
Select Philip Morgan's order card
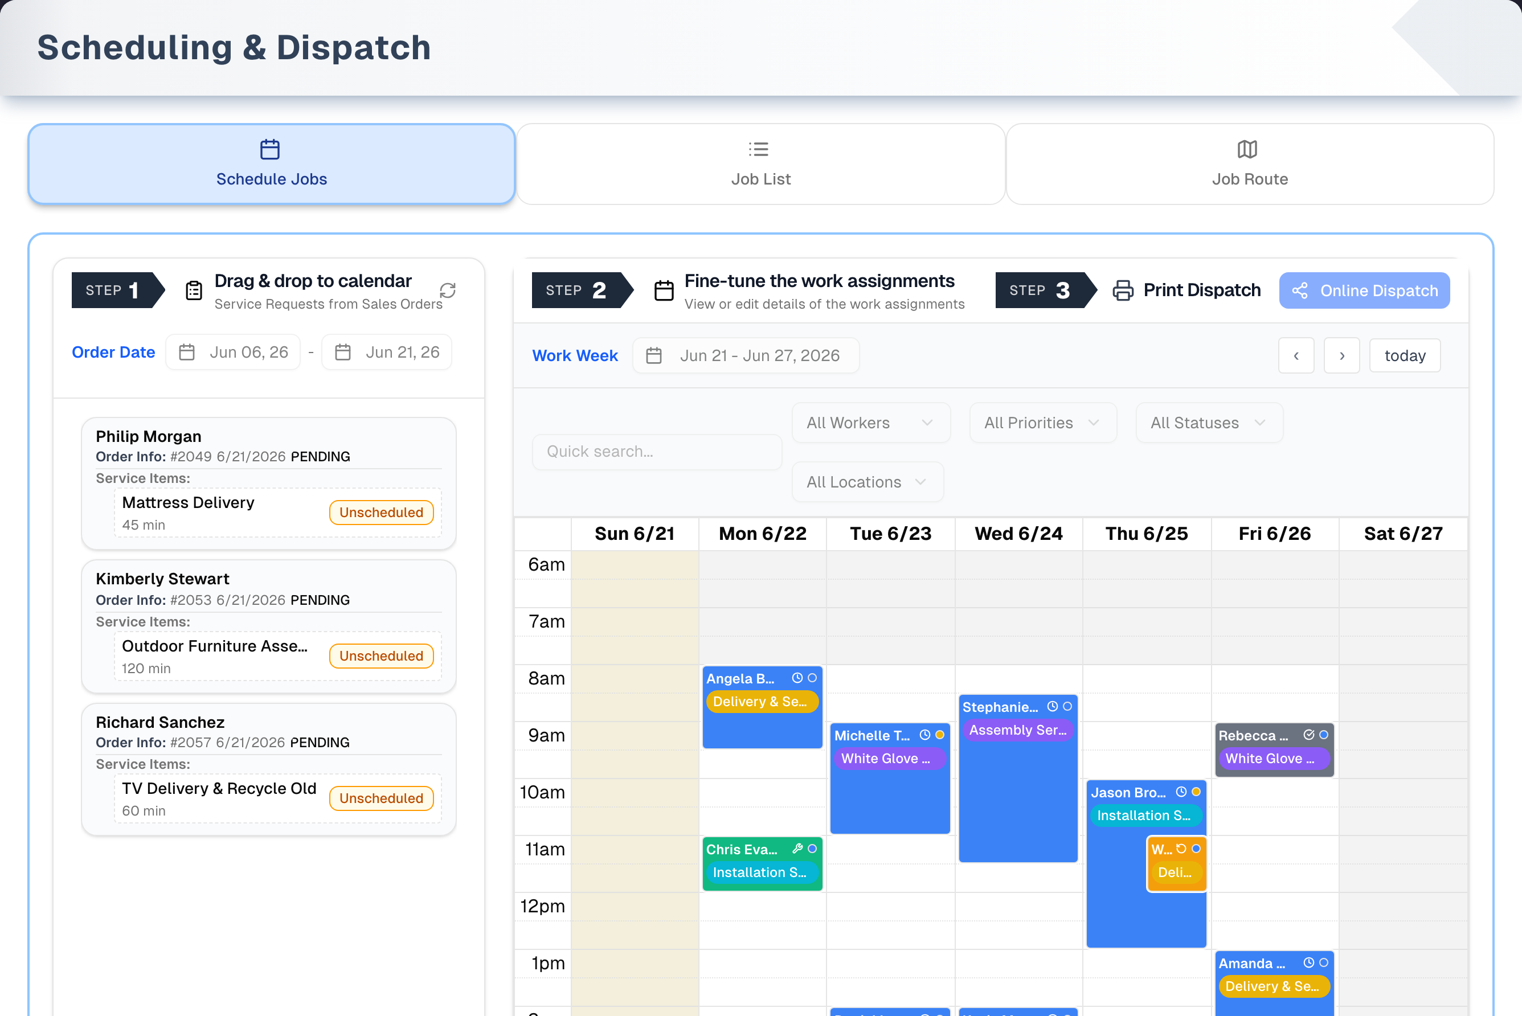[269, 484]
